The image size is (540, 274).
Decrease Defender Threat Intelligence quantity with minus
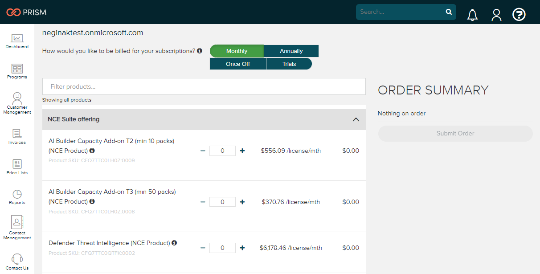point(203,248)
